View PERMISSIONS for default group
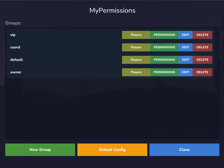The image size is (224, 168). click(164, 60)
